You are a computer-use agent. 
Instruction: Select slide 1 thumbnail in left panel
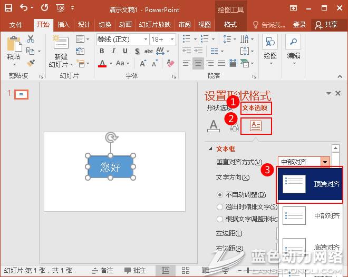click(x=21, y=94)
